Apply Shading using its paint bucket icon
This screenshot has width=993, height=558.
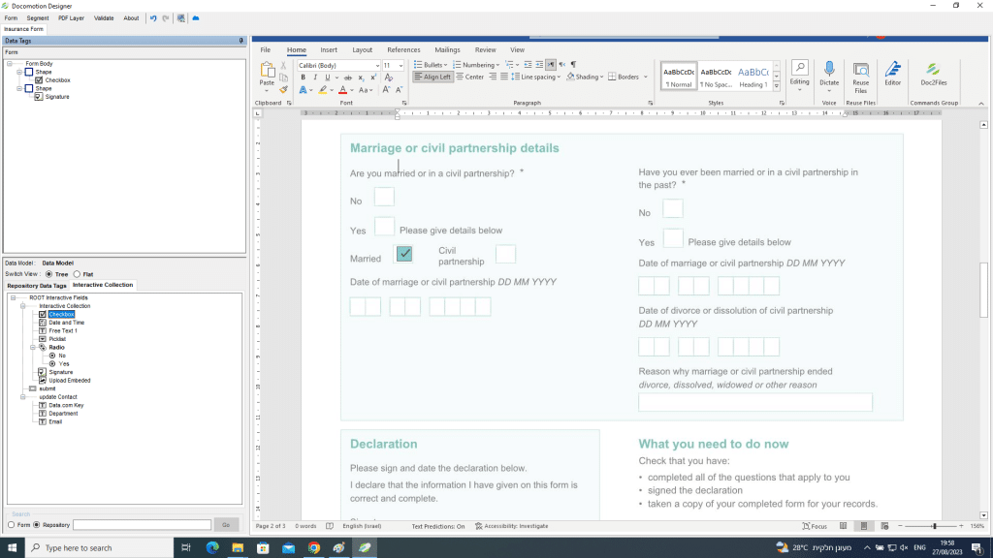pos(570,77)
